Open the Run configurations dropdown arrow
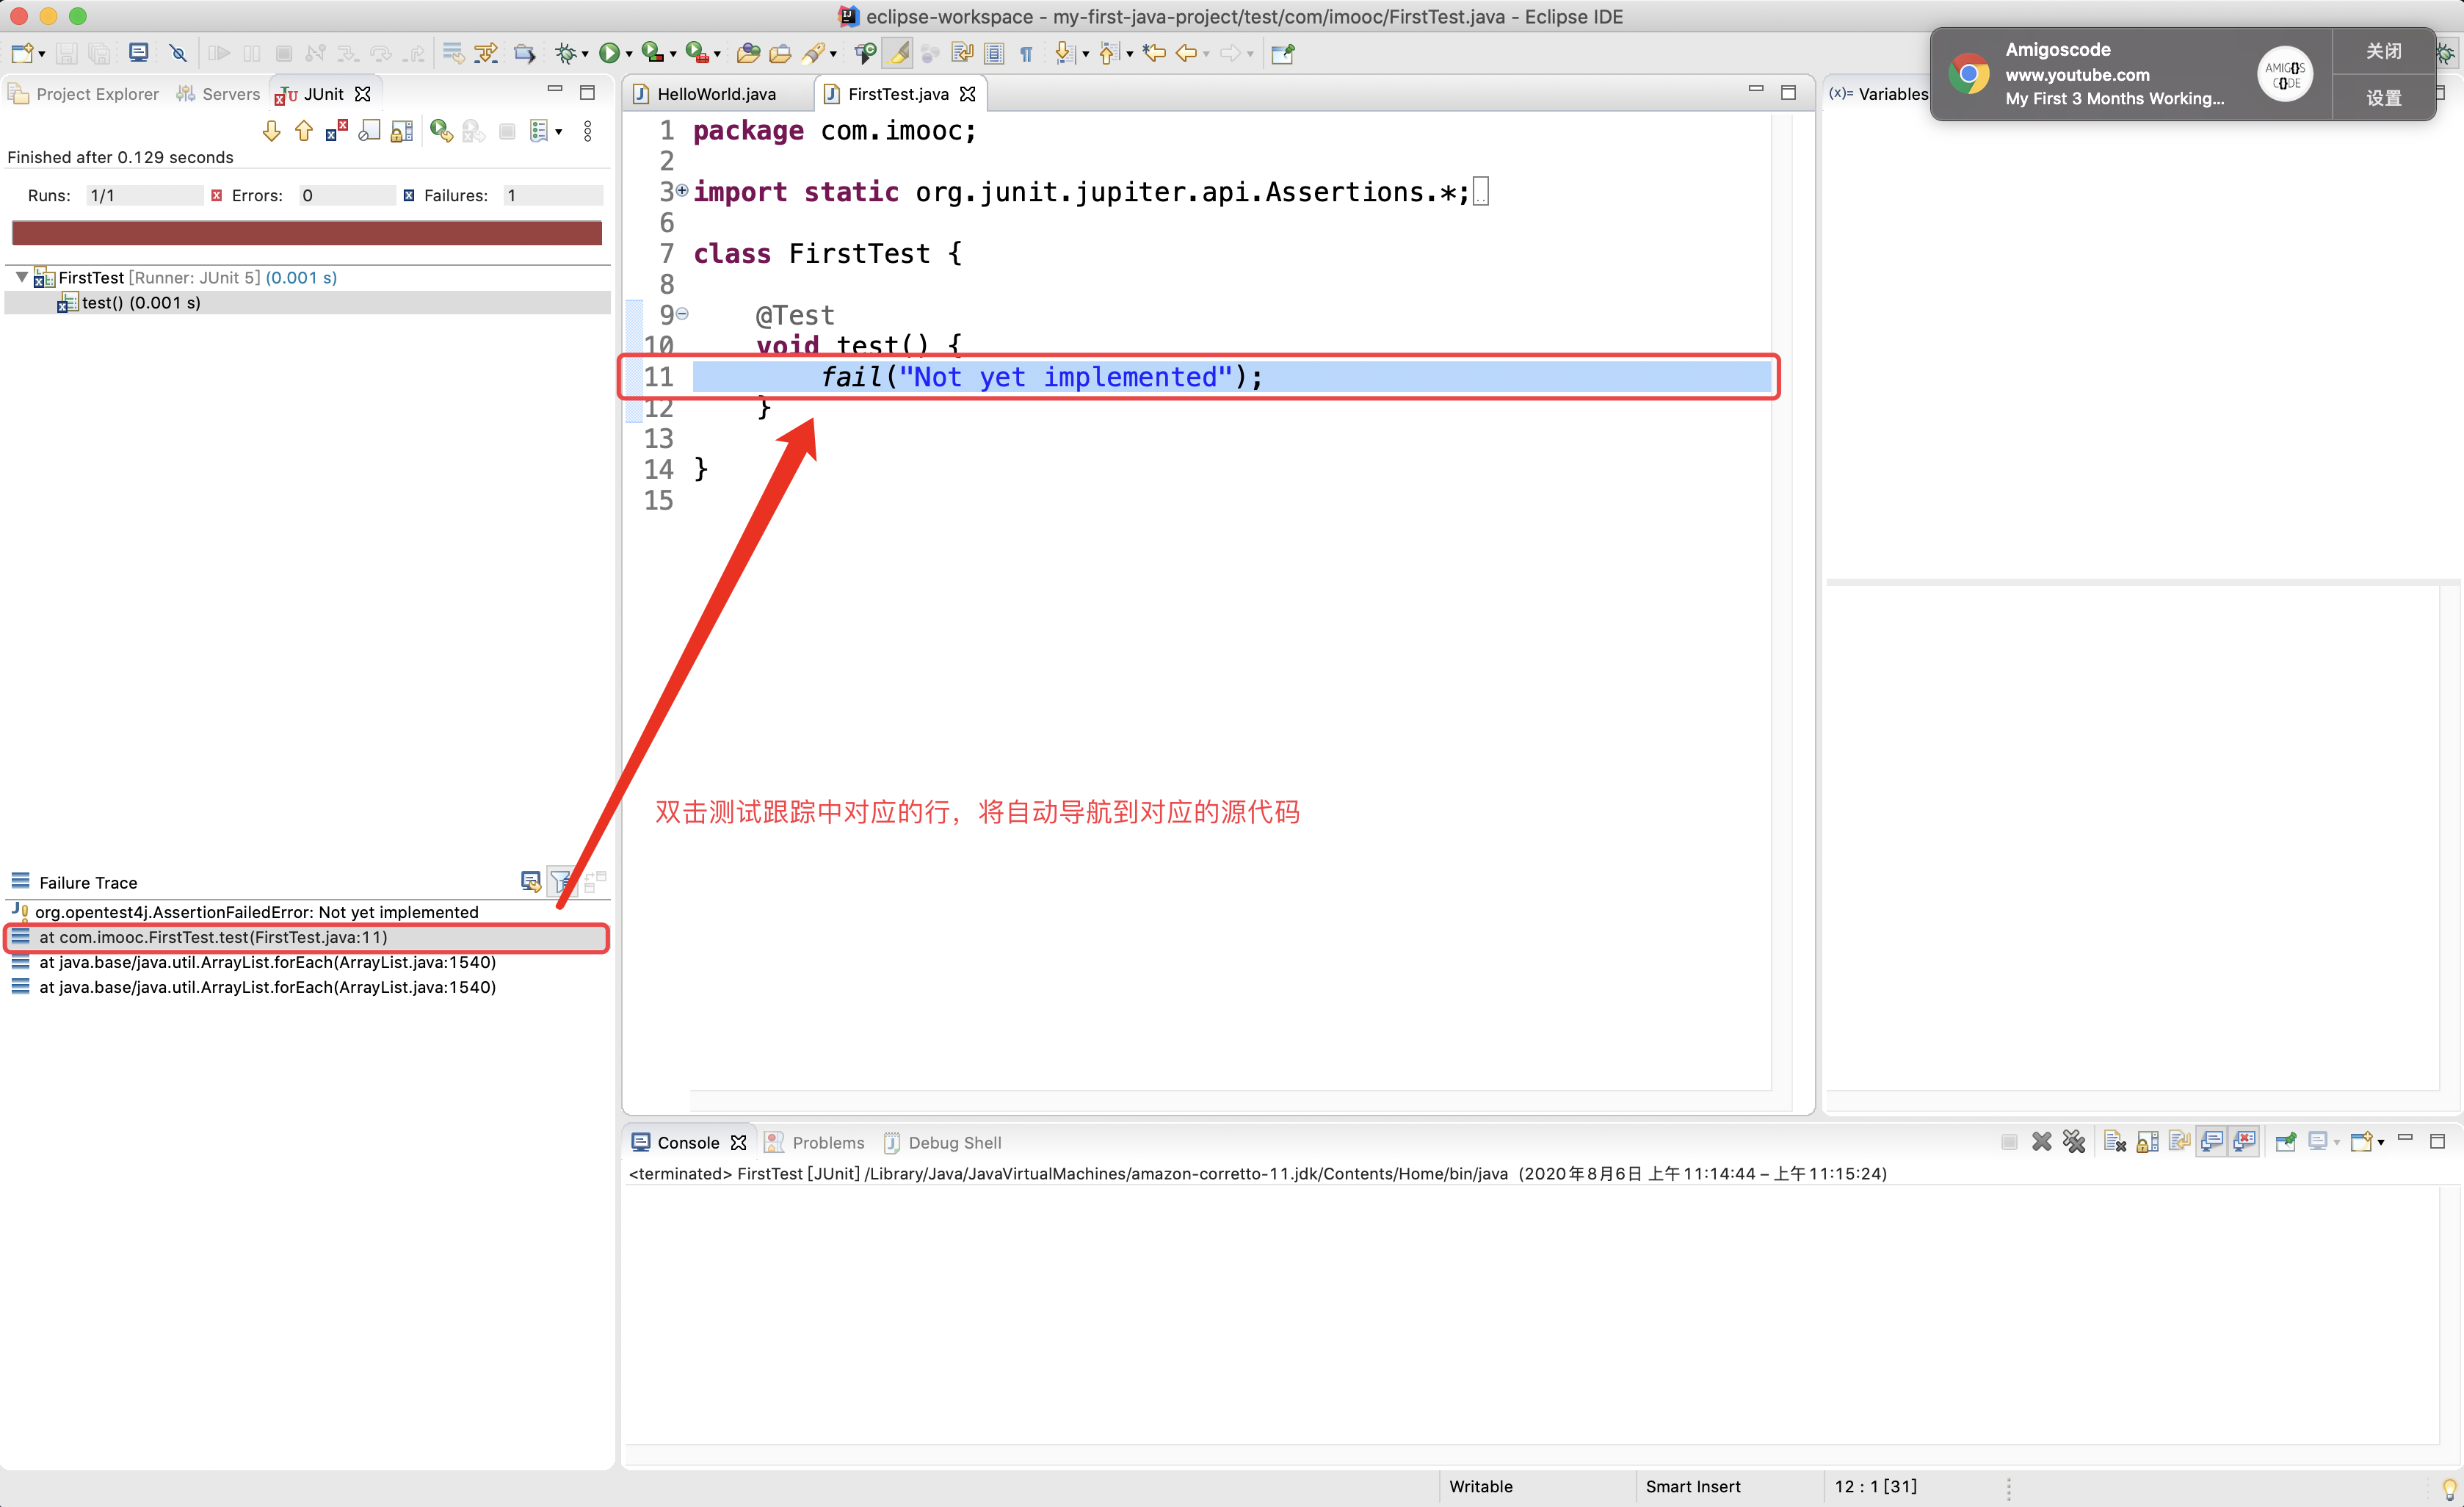This screenshot has width=2464, height=1507. click(629, 54)
